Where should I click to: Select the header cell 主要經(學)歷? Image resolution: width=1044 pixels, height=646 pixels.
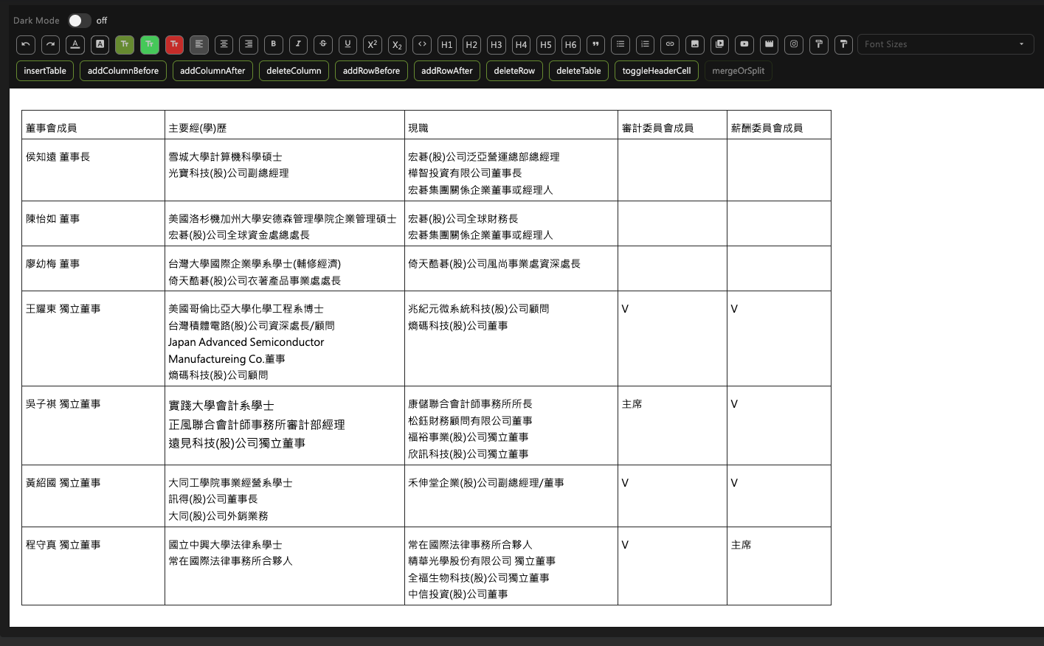pyautogui.click(x=285, y=125)
